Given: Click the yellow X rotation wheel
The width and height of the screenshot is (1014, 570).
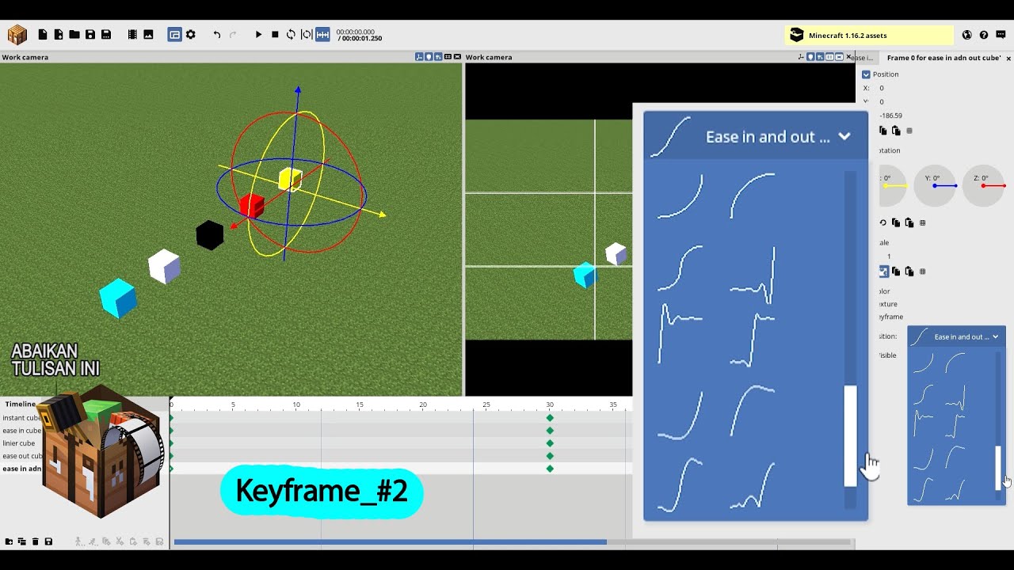Looking at the screenshot, I should [892, 185].
